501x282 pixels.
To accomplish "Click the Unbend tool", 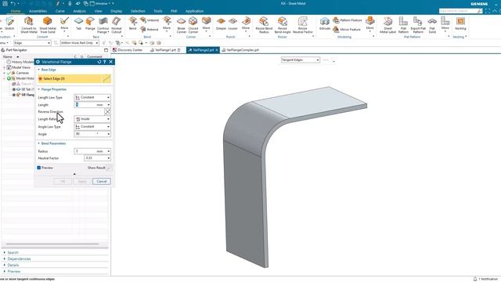I will 150,20.
